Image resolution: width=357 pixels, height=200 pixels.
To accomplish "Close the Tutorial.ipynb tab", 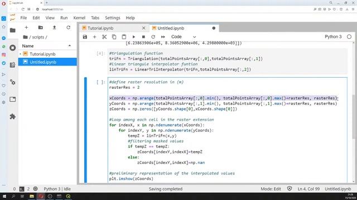I will tap(144, 28).
